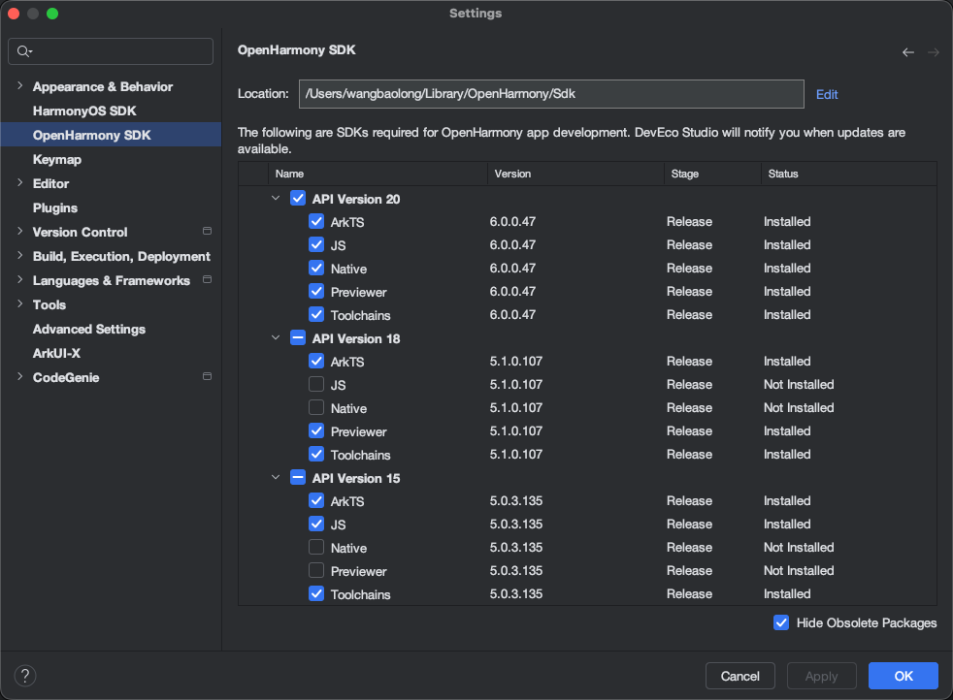The image size is (953, 700).
Task: Uncheck ArkTS under API Version 20
Action: [x=316, y=222]
